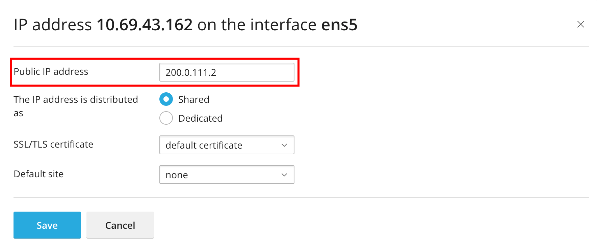Cancel the IP address changes

pyautogui.click(x=120, y=225)
